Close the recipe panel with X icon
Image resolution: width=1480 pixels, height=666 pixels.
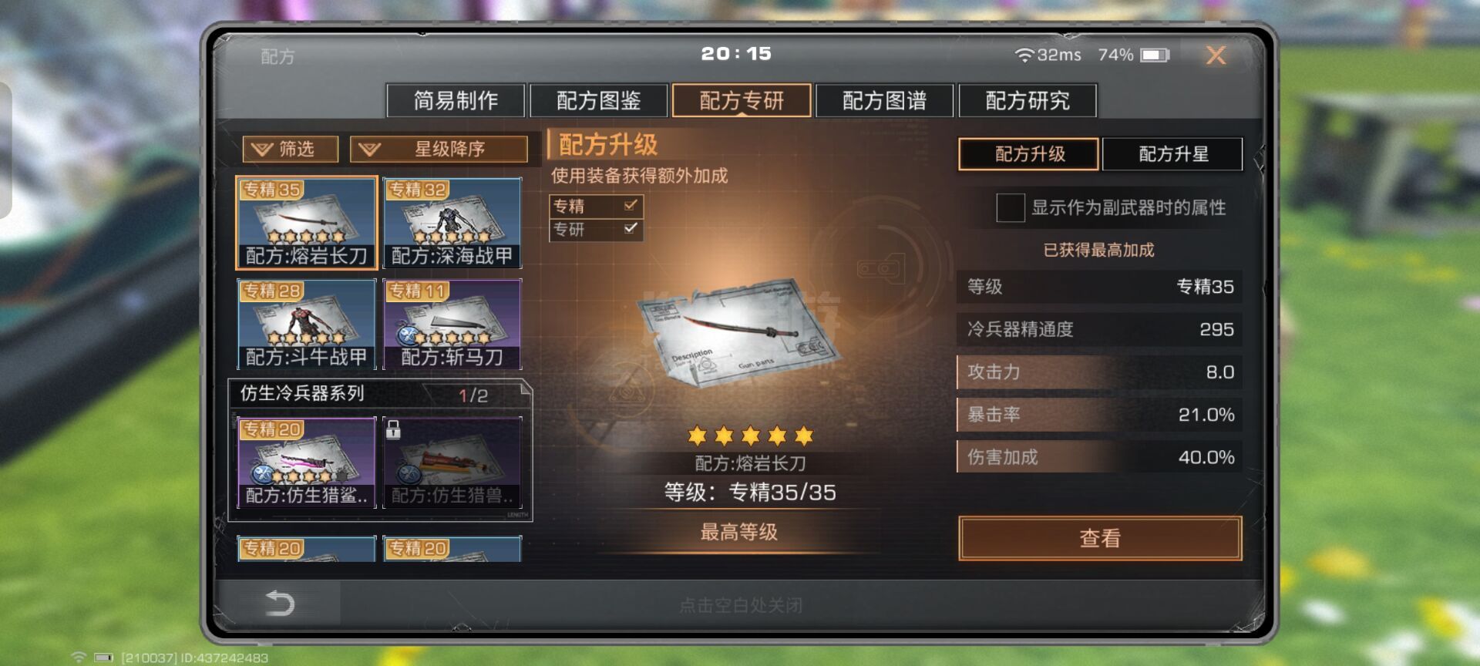point(1216,55)
